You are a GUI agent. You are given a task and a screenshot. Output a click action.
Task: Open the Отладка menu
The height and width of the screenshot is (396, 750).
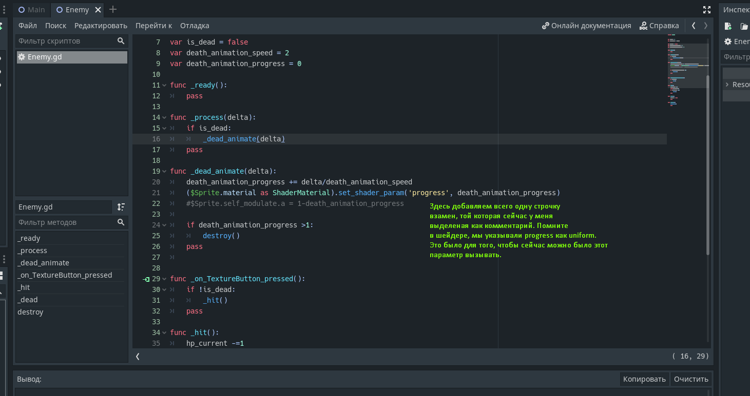pyautogui.click(x=195, y=26)
